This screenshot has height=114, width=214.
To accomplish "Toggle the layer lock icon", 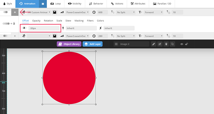I will point(187,44).
